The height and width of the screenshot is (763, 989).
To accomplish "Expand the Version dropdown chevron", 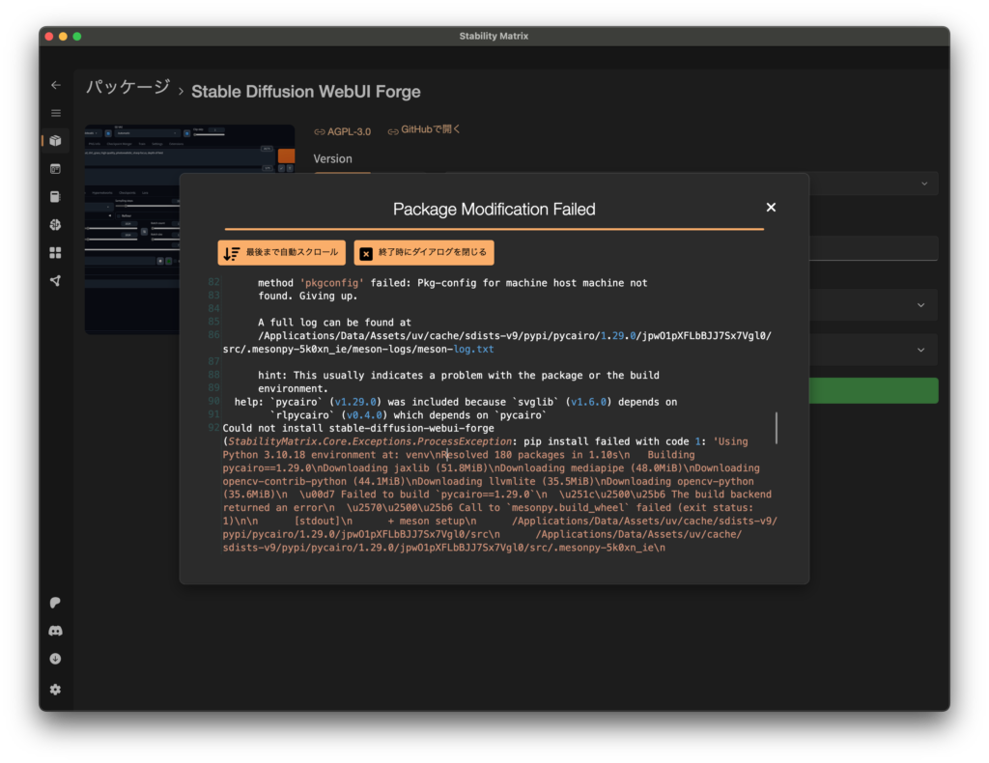I will tap(923, 184).
